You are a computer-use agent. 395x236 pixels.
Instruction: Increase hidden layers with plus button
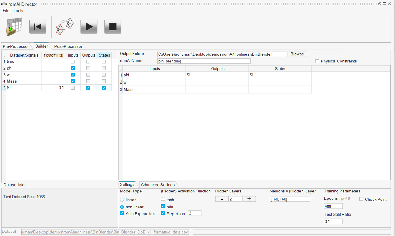pyautogui.click(x=249, y=199)
